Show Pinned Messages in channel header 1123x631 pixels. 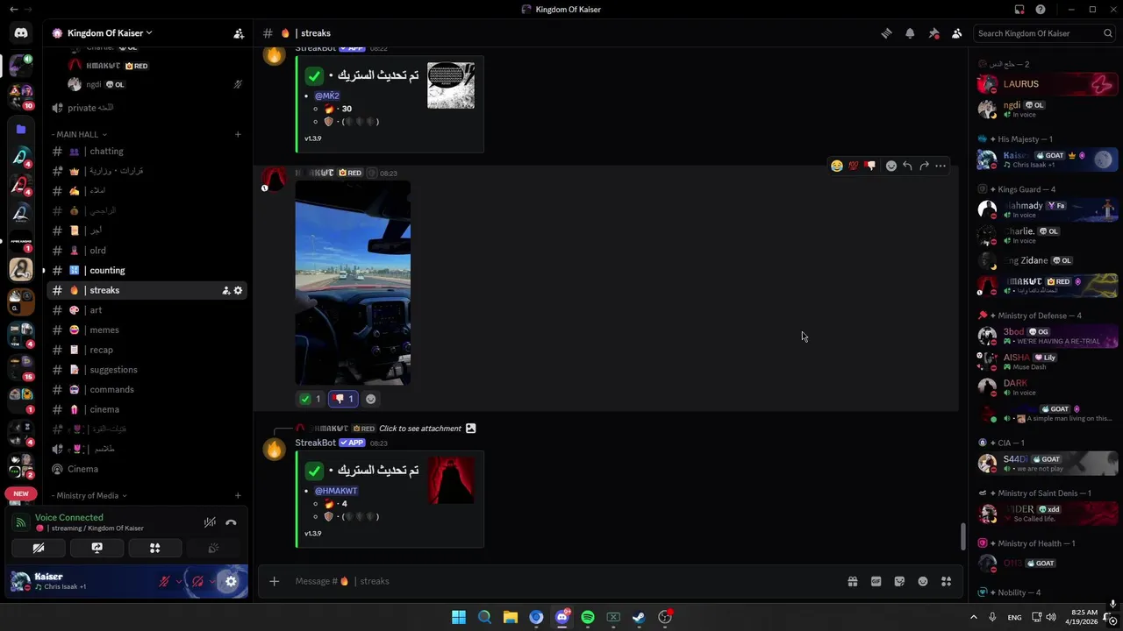[x=933, y=33]
